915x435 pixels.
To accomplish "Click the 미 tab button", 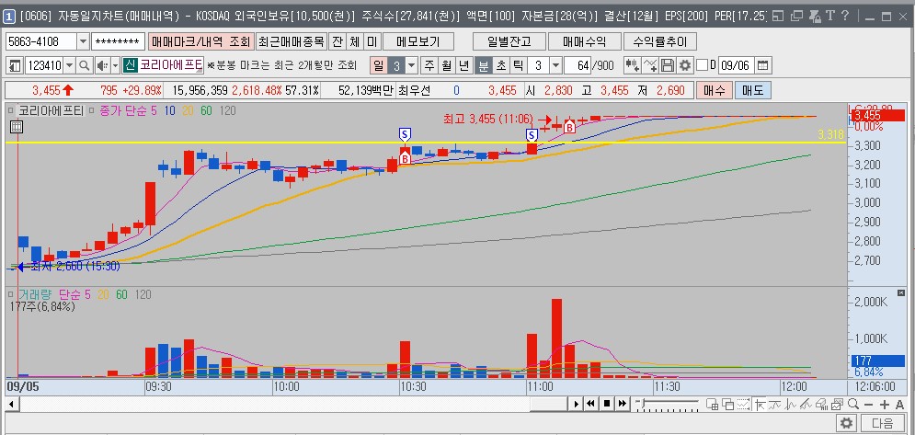I will tap(372, 42).
